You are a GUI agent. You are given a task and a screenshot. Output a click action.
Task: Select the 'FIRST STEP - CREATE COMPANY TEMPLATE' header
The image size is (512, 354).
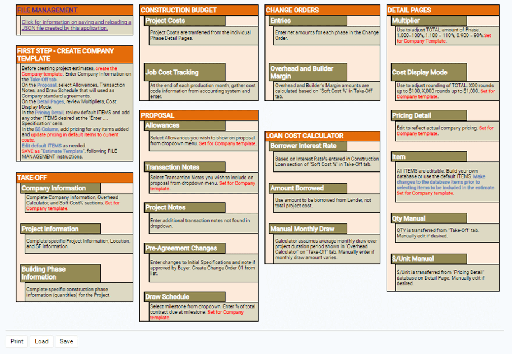(x=75, y=54)
